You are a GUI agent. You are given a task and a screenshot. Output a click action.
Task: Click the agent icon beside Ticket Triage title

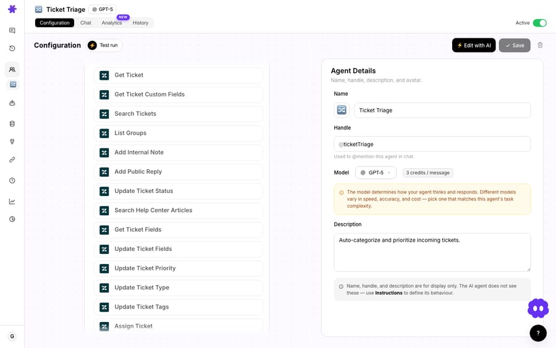coord(39,9)
